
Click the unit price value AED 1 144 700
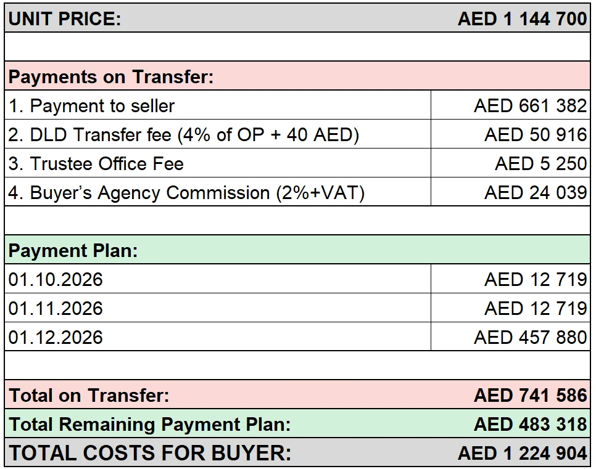[x=523, y=18]
